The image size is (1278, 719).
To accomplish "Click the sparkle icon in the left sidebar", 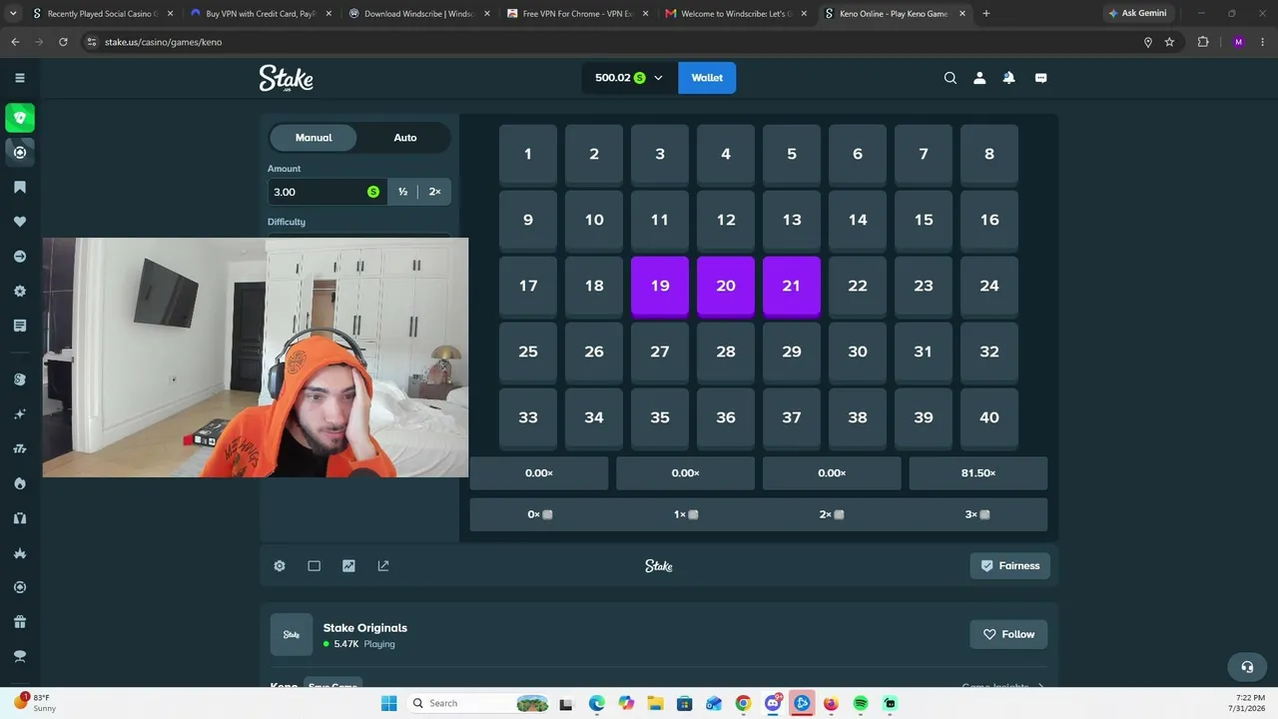I will 20,413.
